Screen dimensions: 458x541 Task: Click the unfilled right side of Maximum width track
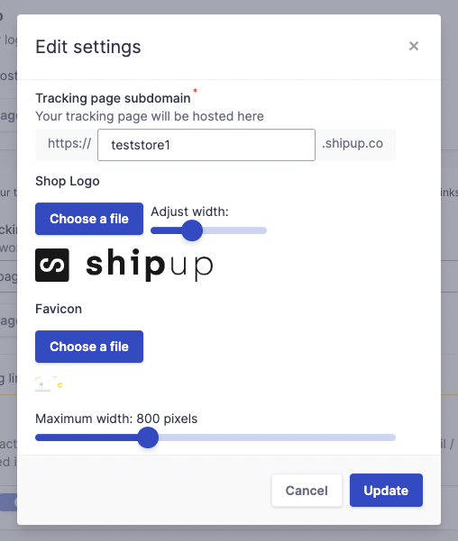[x=277, y=437]
